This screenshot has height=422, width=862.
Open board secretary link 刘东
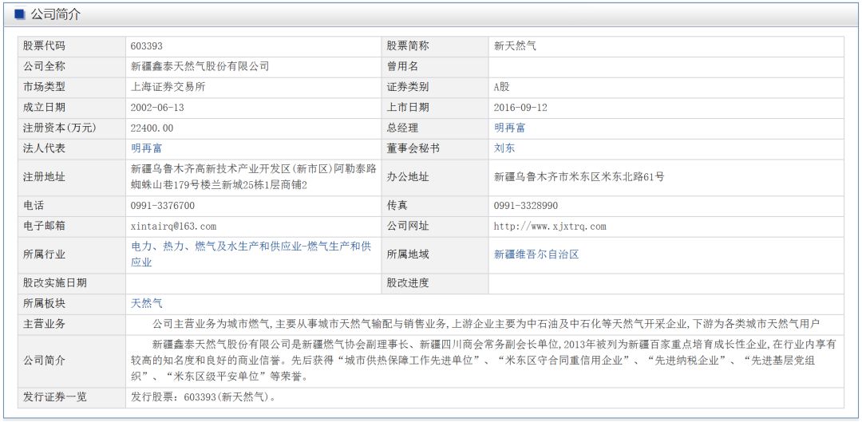pos(504,148)
